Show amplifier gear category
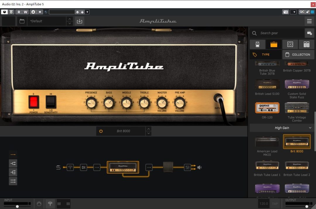The height and width of the screenshot is (209, 316). tap(274, 44)
